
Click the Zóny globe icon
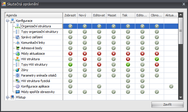(x=18, y=70)
